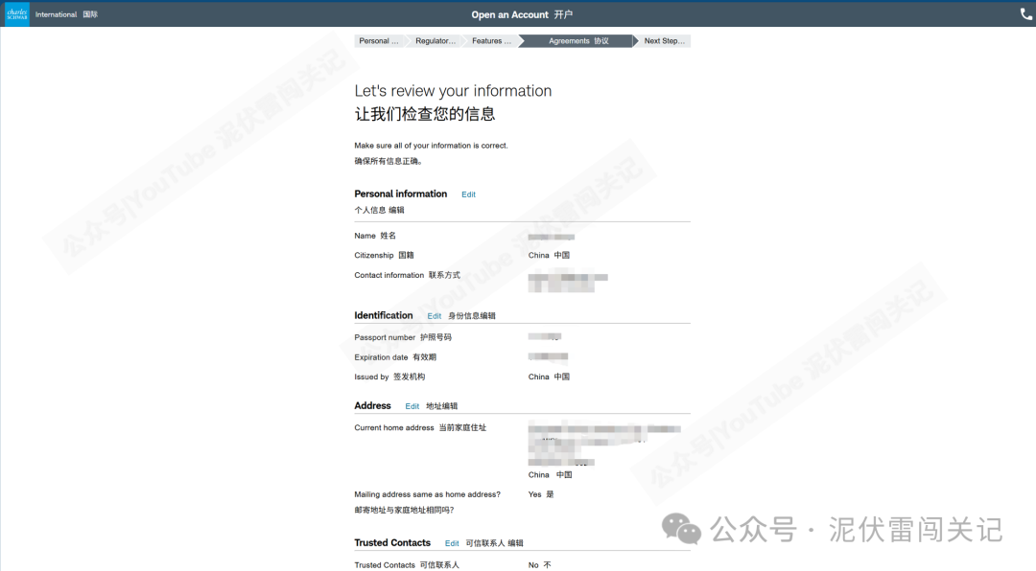This screenshot has width=1036, height=571.
Task: Click the Identification section heading
Action: point(383,315)
